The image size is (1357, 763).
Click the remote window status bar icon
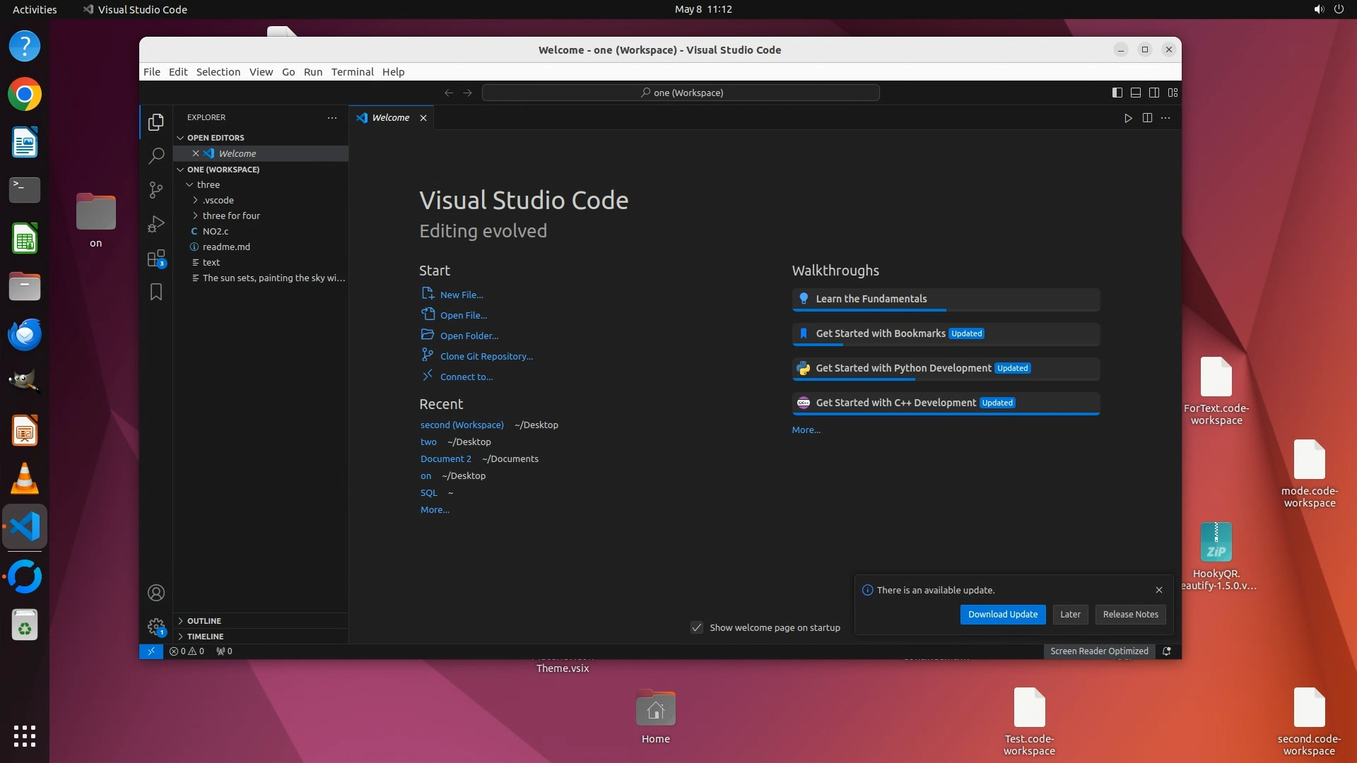pos(151,651)
